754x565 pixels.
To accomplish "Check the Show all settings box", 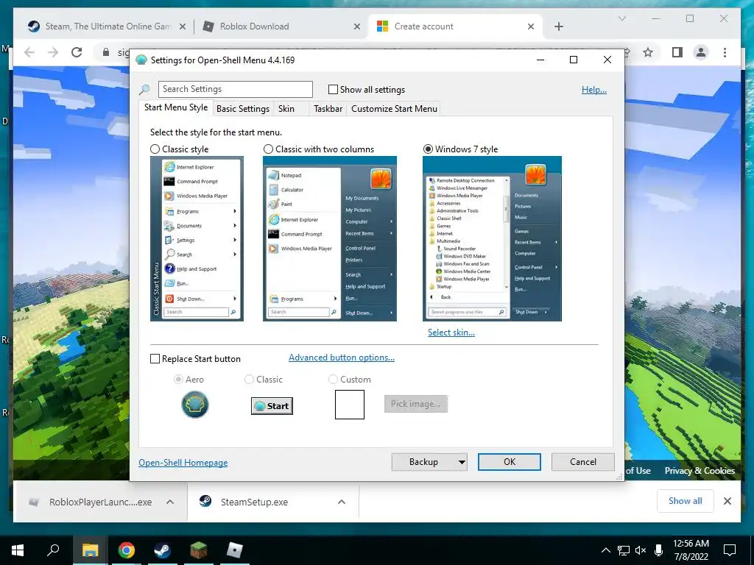I will 333,89.
